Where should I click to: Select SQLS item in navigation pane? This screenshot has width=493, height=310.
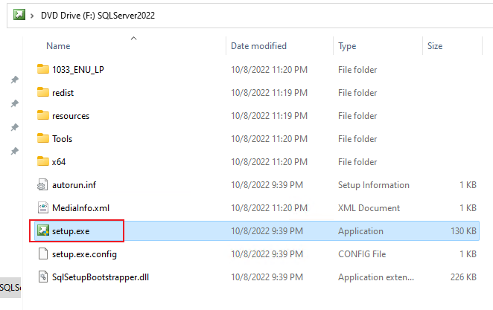pyautogui.click(x=10, y=287)
